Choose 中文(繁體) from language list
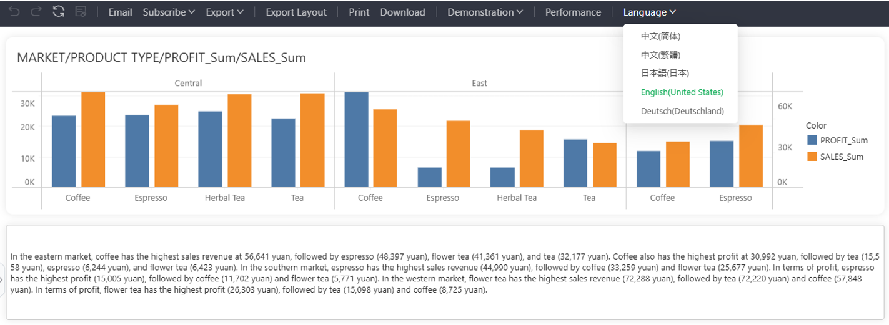This screenshot has height=325, width=889. click(660, 55)
